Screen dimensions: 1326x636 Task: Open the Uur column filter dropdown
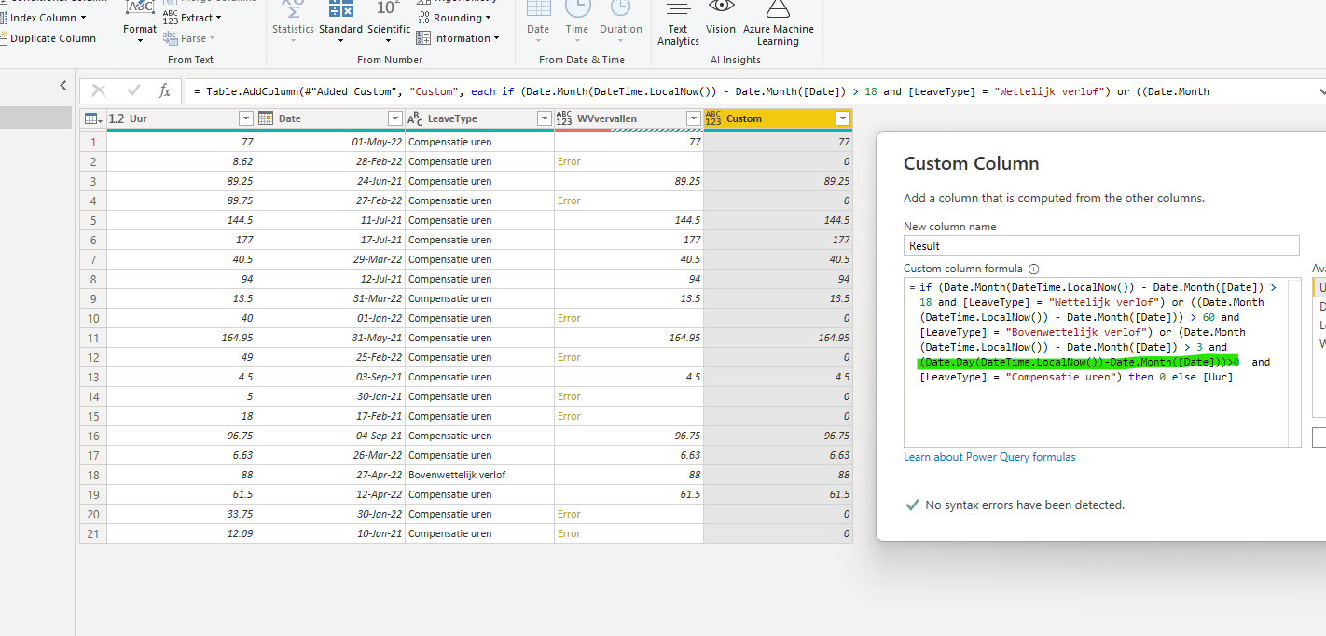(246, 118)
